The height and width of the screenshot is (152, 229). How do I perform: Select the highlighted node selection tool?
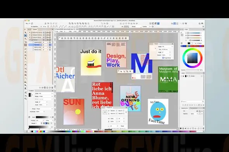click(x=26, y=36)
